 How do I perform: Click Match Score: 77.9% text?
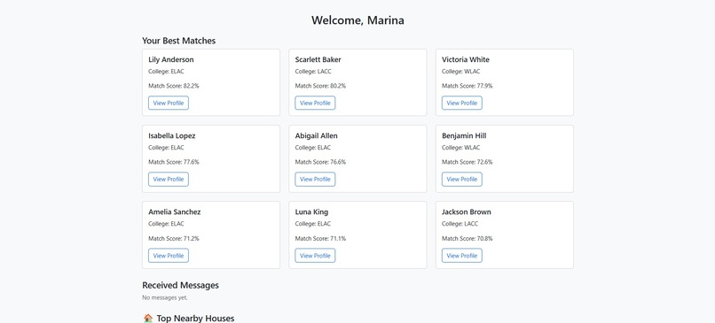(x=467, y=86)
